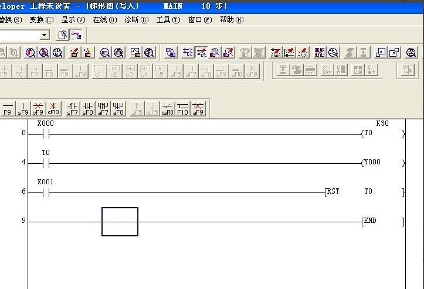The height and width of the screenshot is (289, 424).
Task: Click the greyed sF9 toolbar button
Action: pyautogui.click(x=80, y=71)
